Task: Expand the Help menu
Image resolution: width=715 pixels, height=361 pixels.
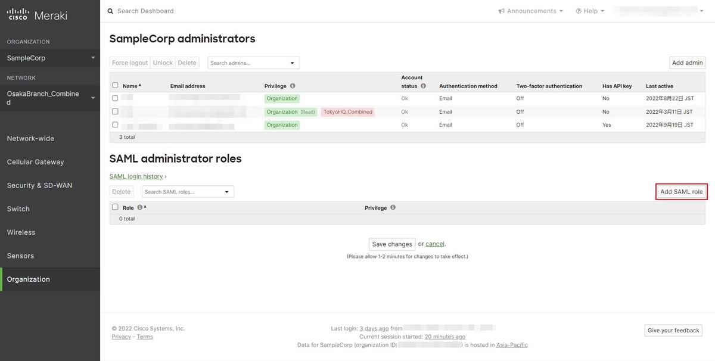Action: [x=590, y=11]
